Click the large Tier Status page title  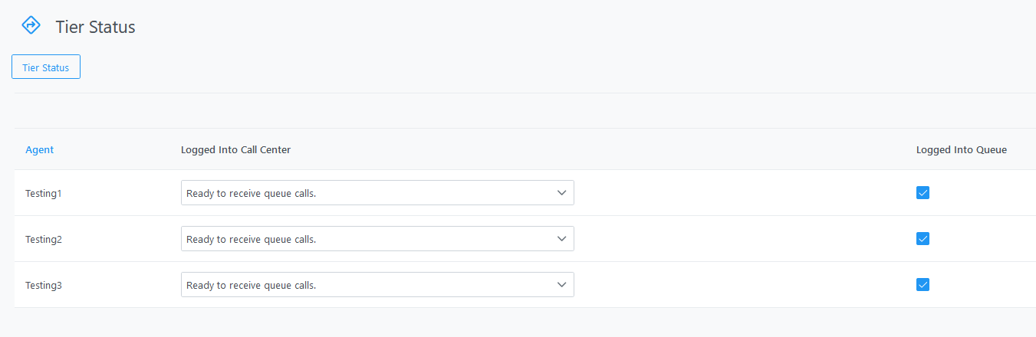click(x=95, y=27)
